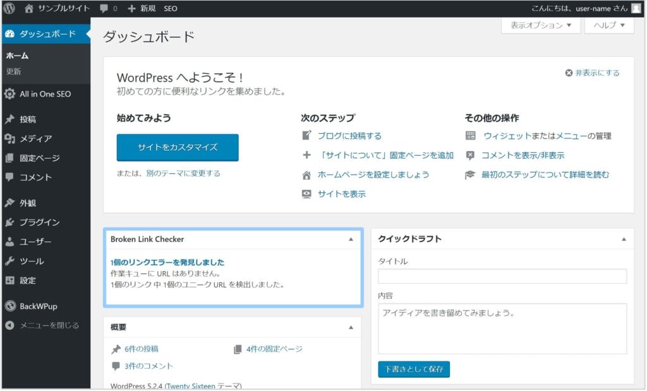Image resolution: width=647 pixels, height=391 pixels.
Task: Collapse the Broken Link Checker widget
Action: click(x=351, y=240)
